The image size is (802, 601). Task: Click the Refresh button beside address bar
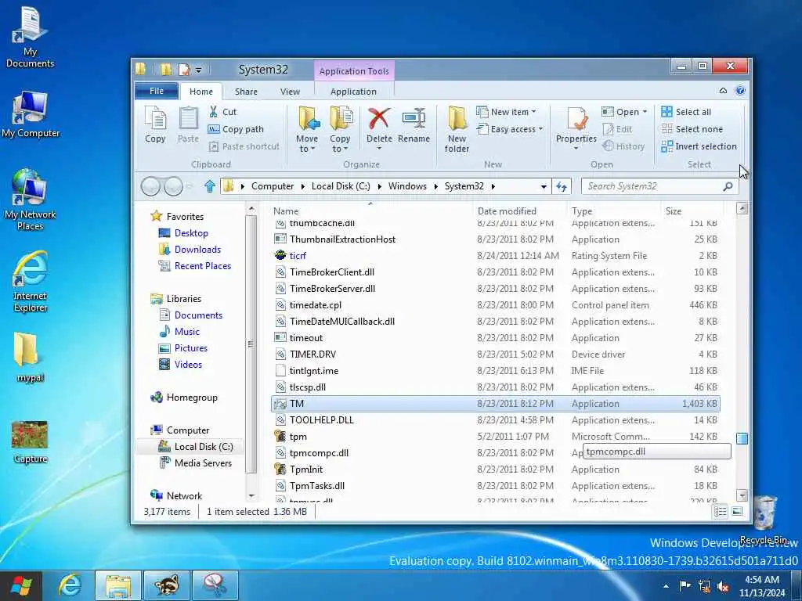pyautogui.click(x=561, y=186)
